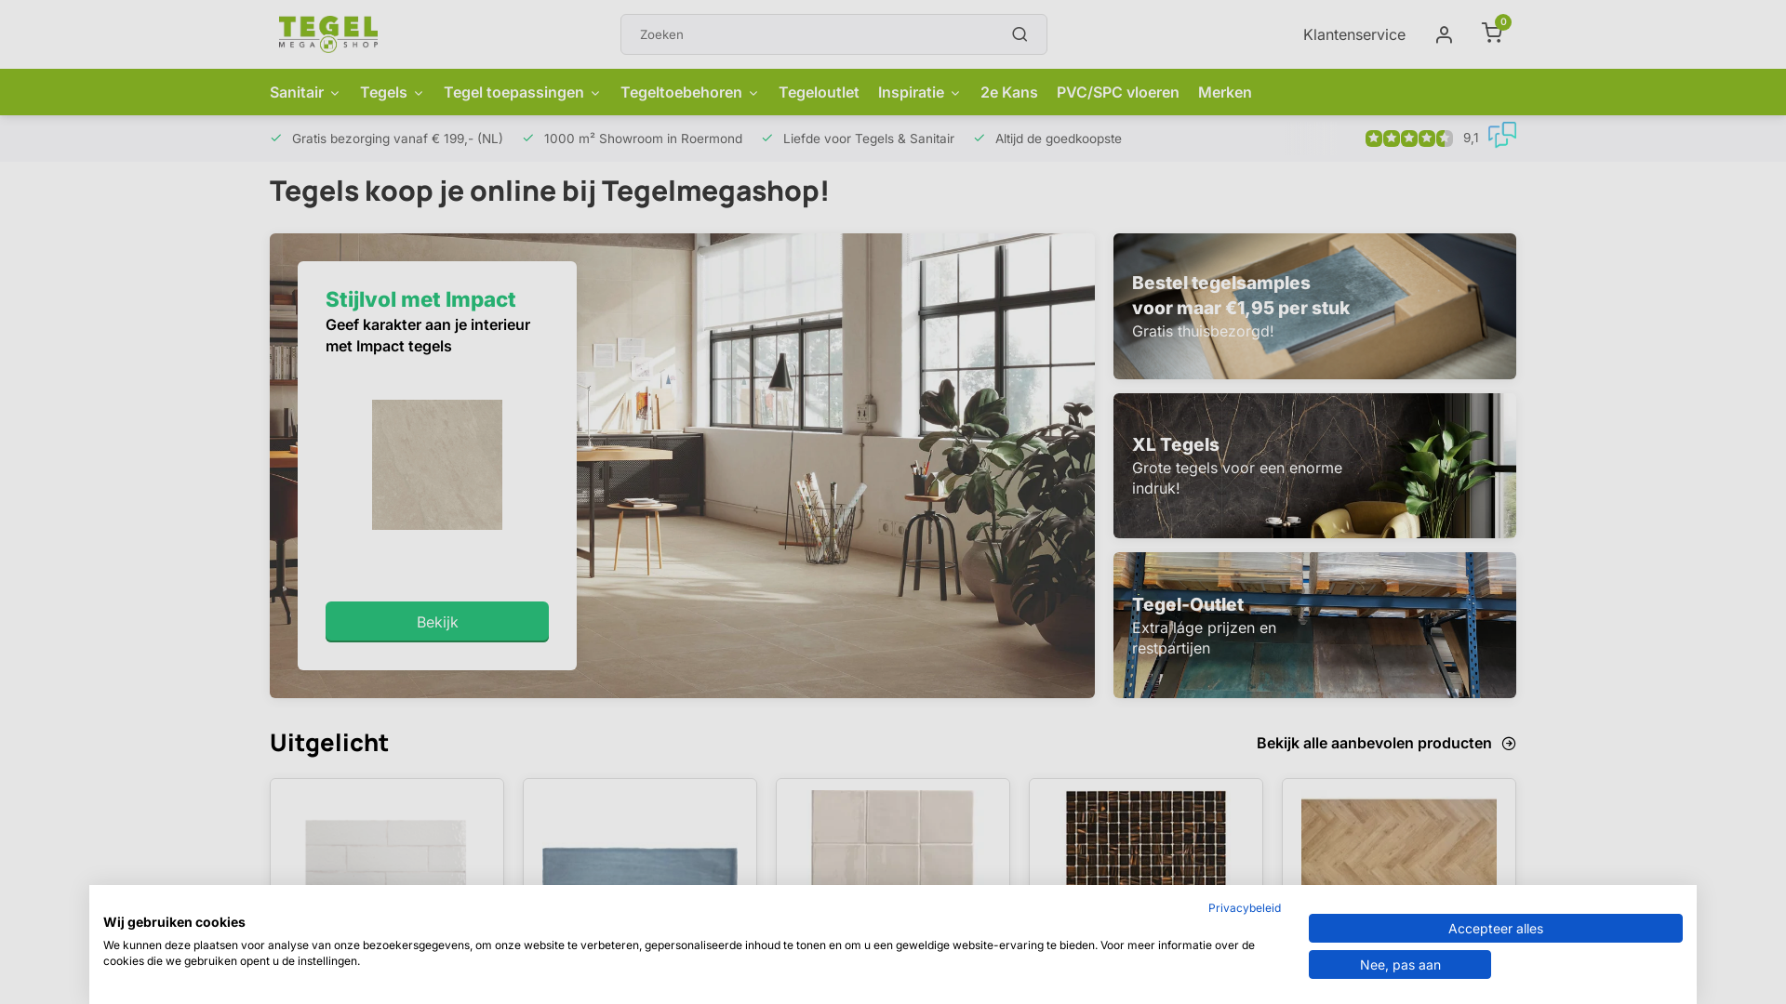1786x1004 pixels.
Task: Go to Tegeloutlet
Action: (x=819, y=92)
